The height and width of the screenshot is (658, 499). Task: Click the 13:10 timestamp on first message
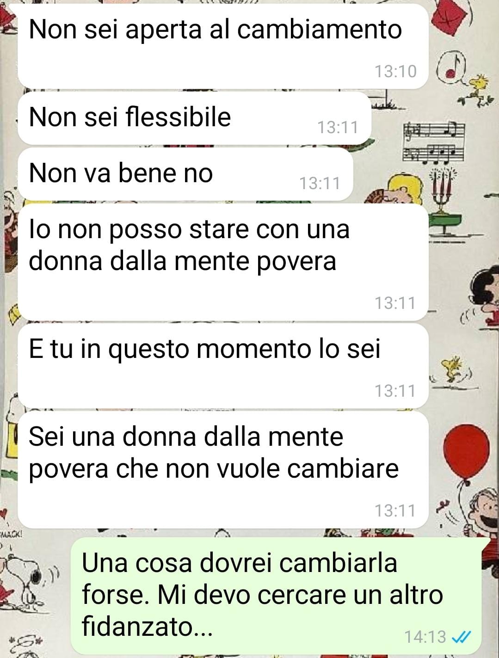pyautogui.click(x=395, y=71)
